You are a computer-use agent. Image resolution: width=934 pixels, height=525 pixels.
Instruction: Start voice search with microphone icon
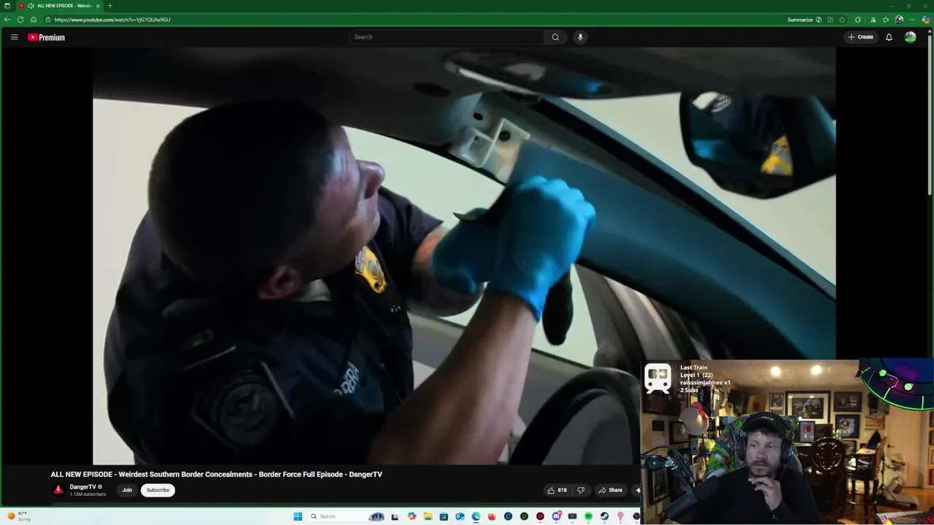coord(580,37)
